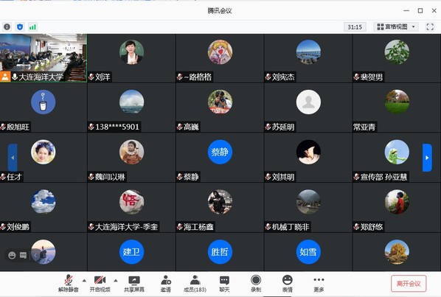Open the chat panel
Image resolution: width=441 pixels, height=297 pixels.
point(224,284)
